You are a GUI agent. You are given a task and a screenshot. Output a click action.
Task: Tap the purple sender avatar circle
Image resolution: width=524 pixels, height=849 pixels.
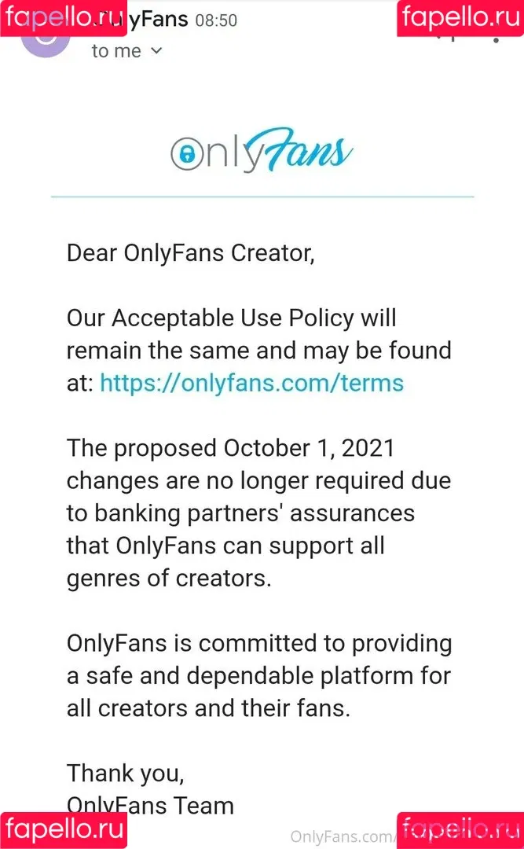point(46,39)
